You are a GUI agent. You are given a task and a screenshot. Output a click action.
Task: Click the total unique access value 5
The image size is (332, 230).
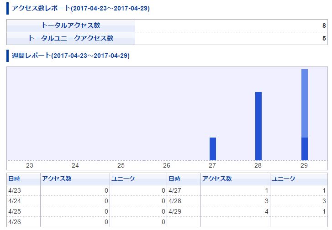pyautogui.click(x=324, y=38)
